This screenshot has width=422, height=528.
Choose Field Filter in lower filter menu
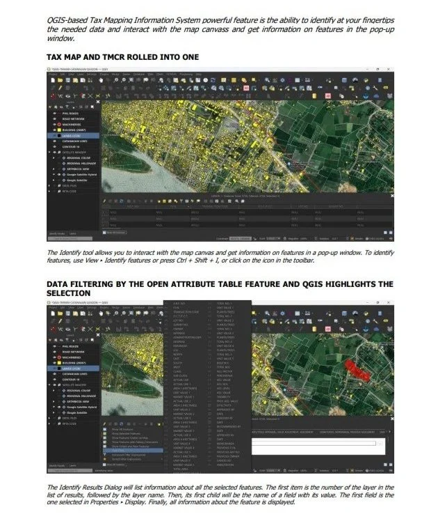tap(133, 451)
